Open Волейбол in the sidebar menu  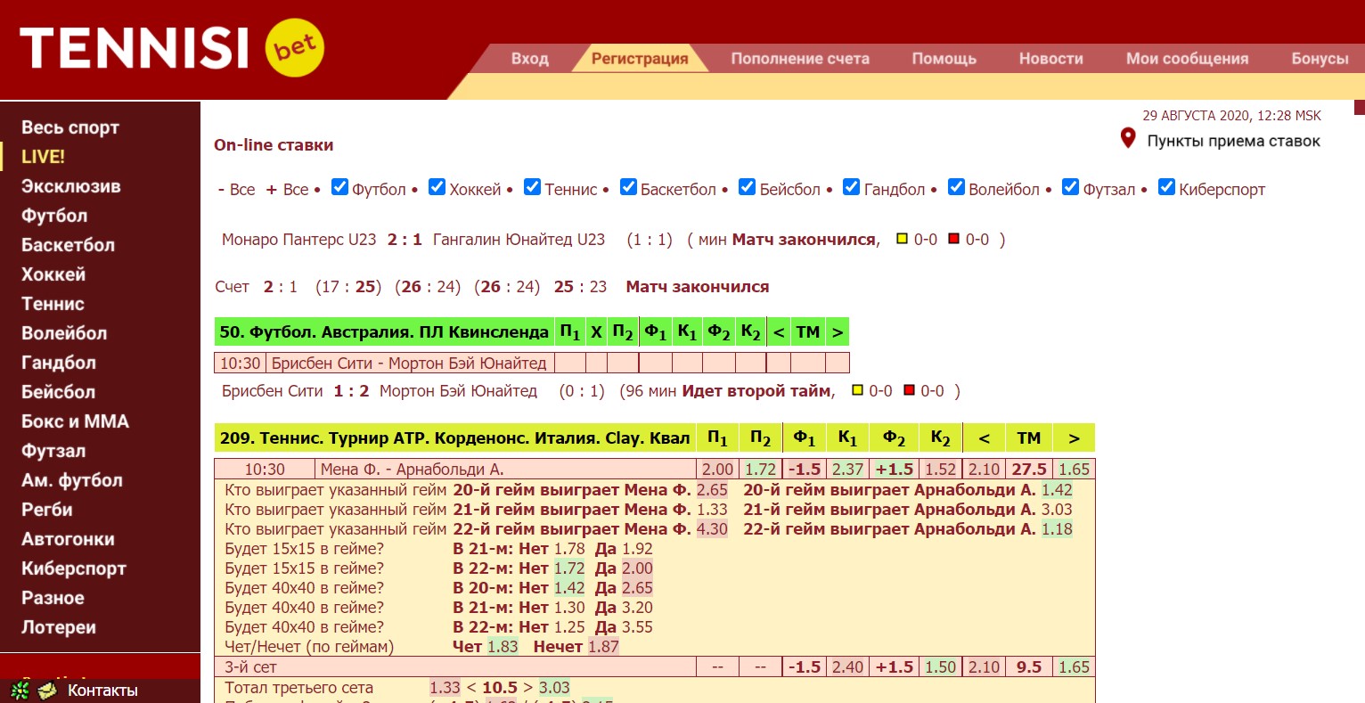coord(64,333)
